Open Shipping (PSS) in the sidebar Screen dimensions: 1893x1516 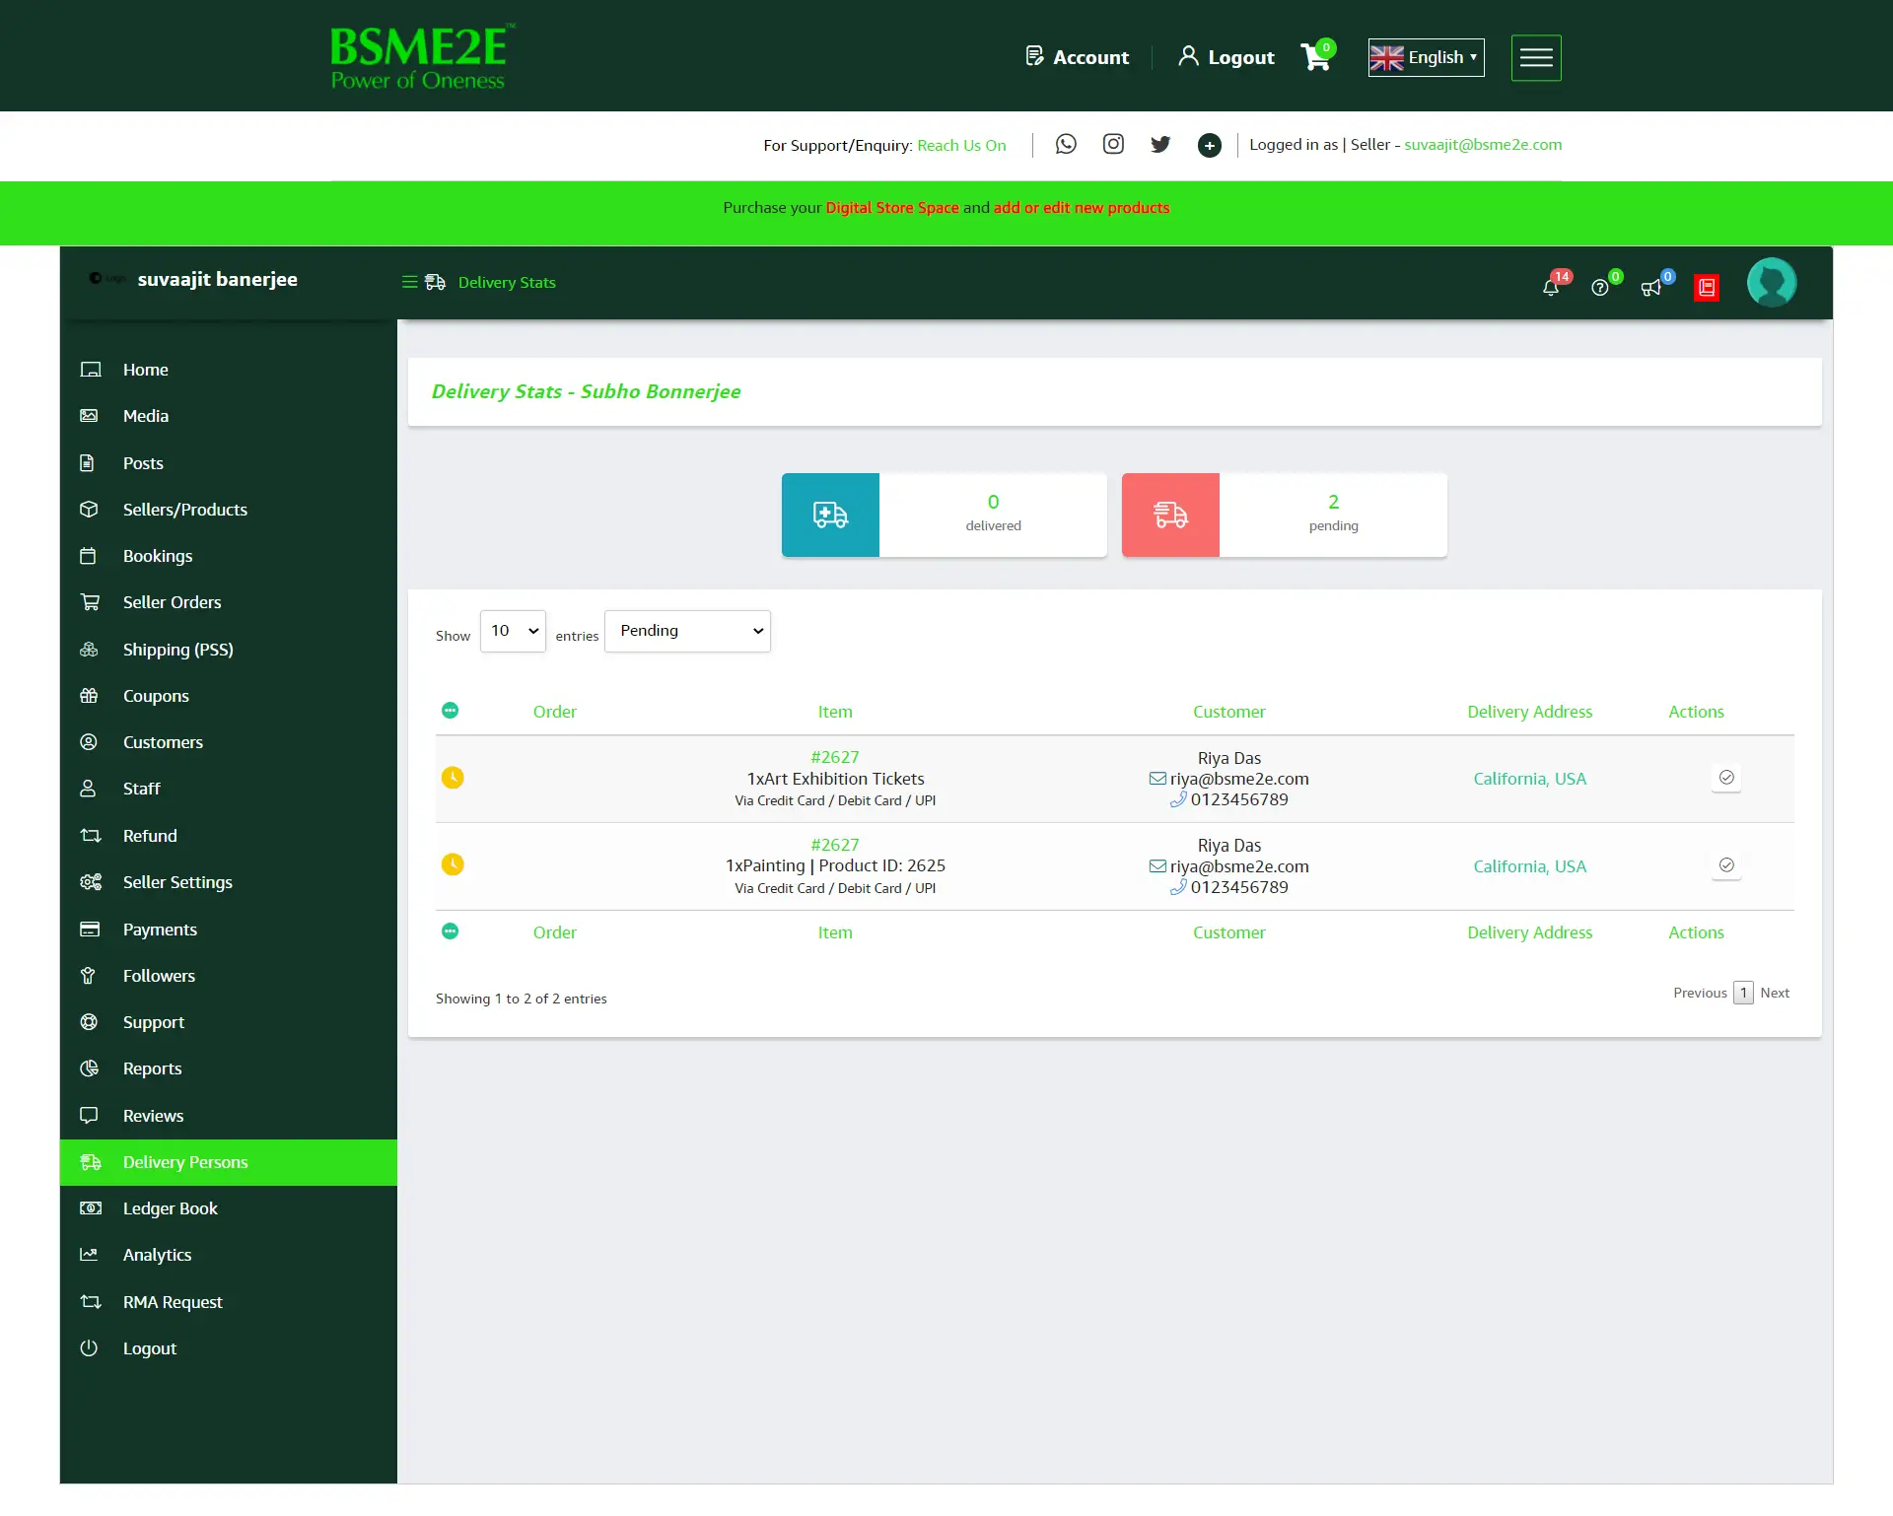pyautogui.click(x=229, y=650)
